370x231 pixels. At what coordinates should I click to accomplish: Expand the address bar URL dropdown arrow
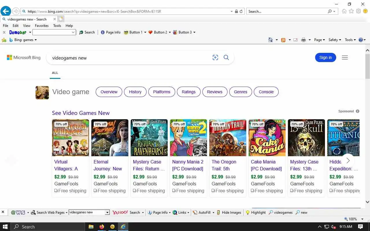click(x=232, y=11)
